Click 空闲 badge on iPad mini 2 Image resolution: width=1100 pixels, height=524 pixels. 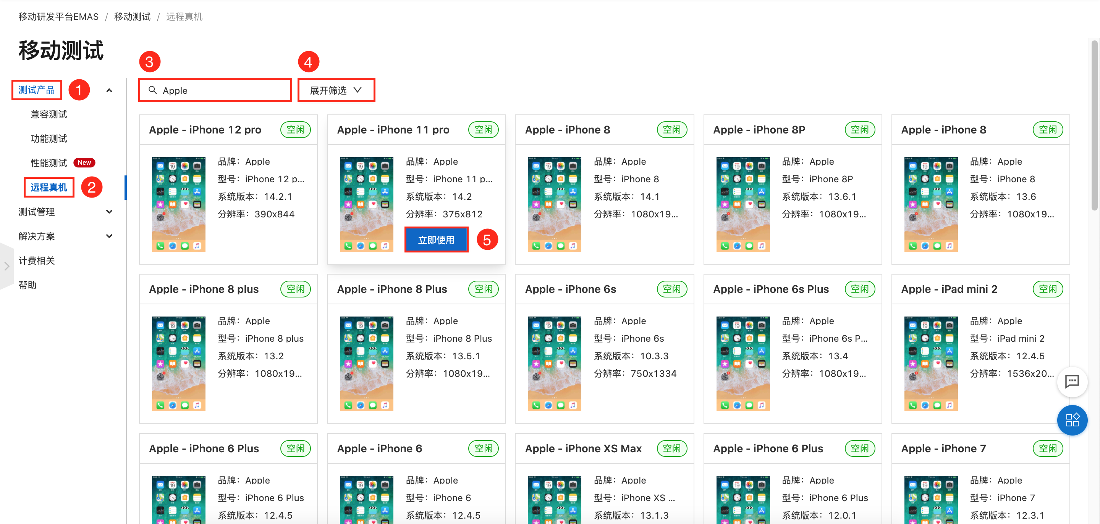click(1047, 289)
